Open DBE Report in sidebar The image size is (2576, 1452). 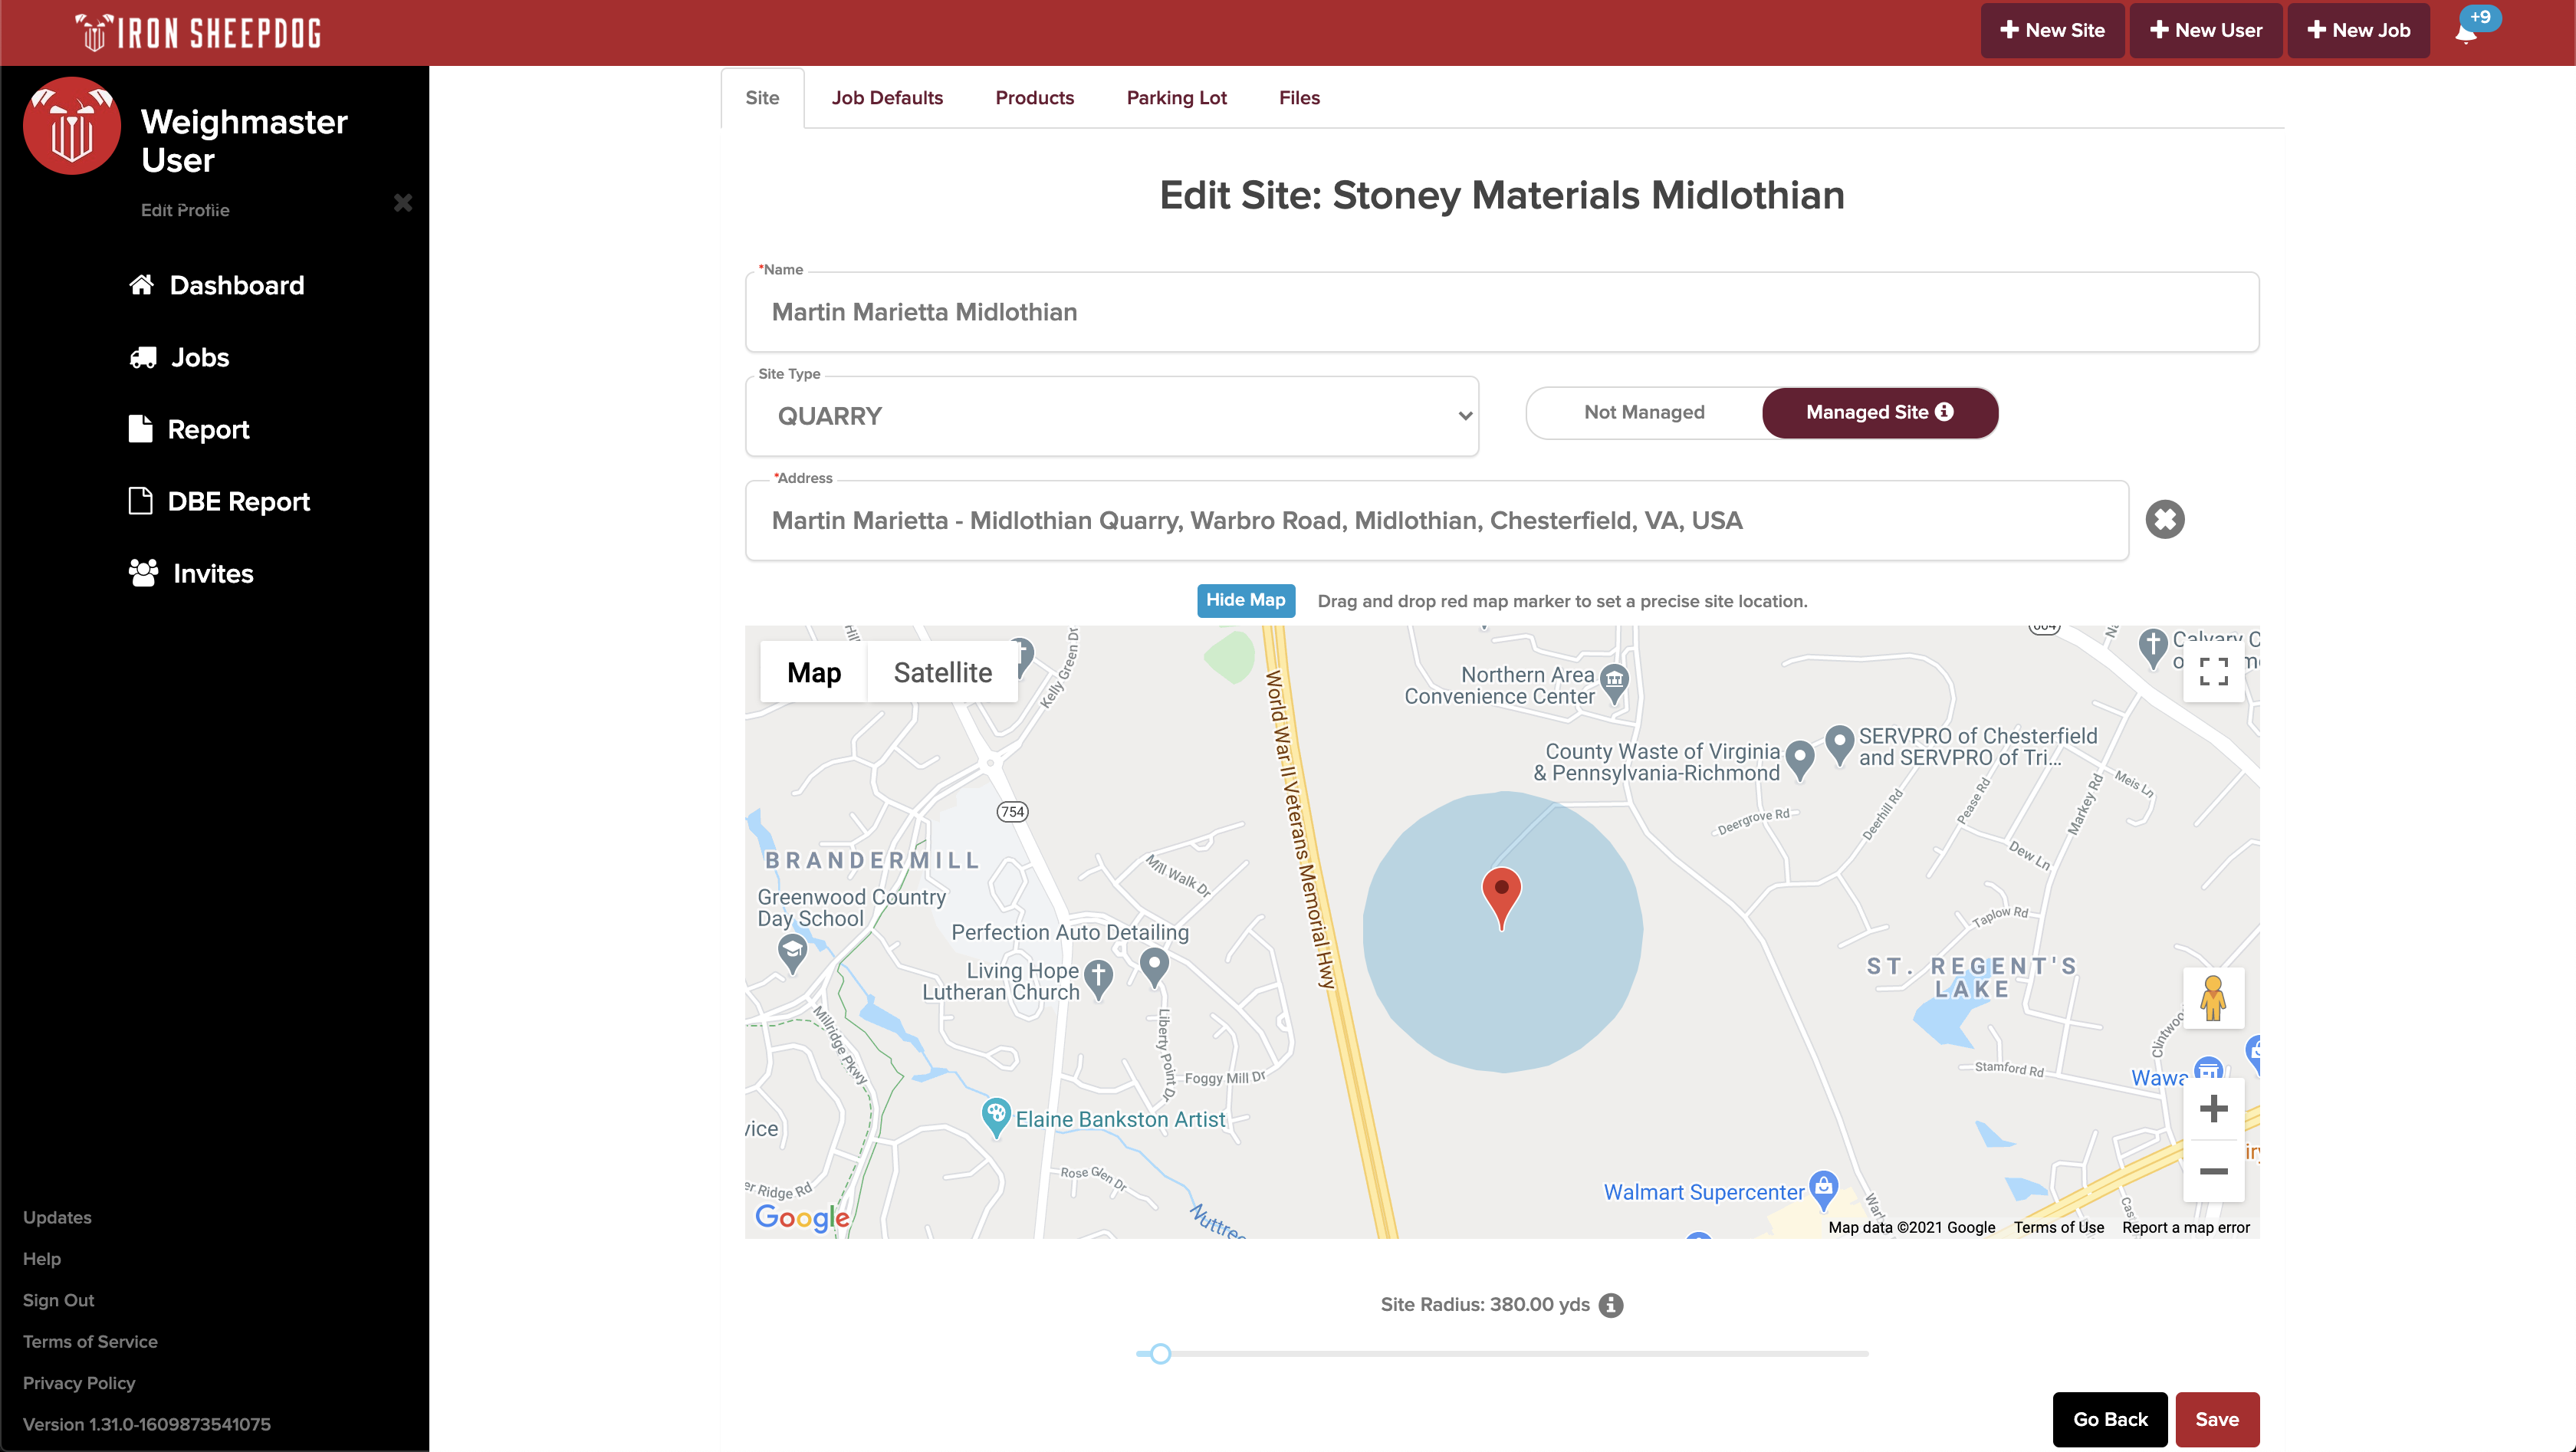(238, 502)
